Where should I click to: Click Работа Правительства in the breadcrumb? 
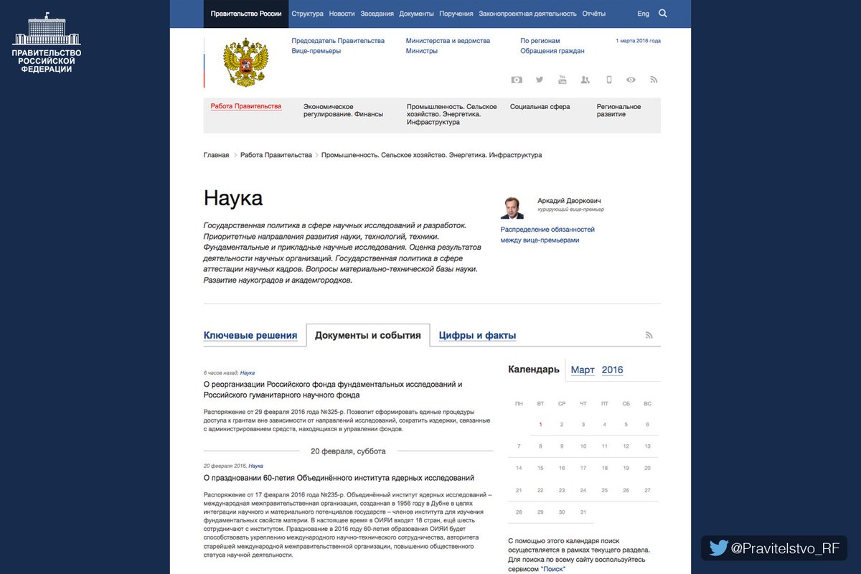point(276,155)
